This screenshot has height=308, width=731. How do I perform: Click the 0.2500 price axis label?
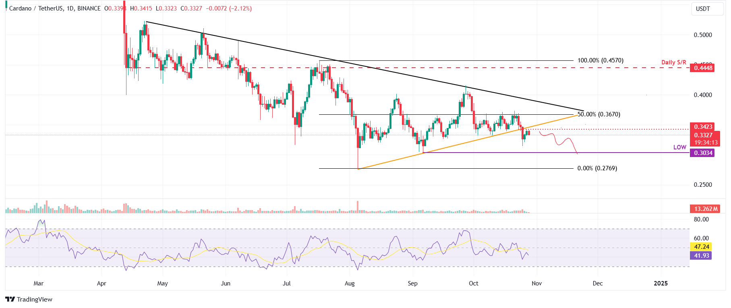click(703, 185)
